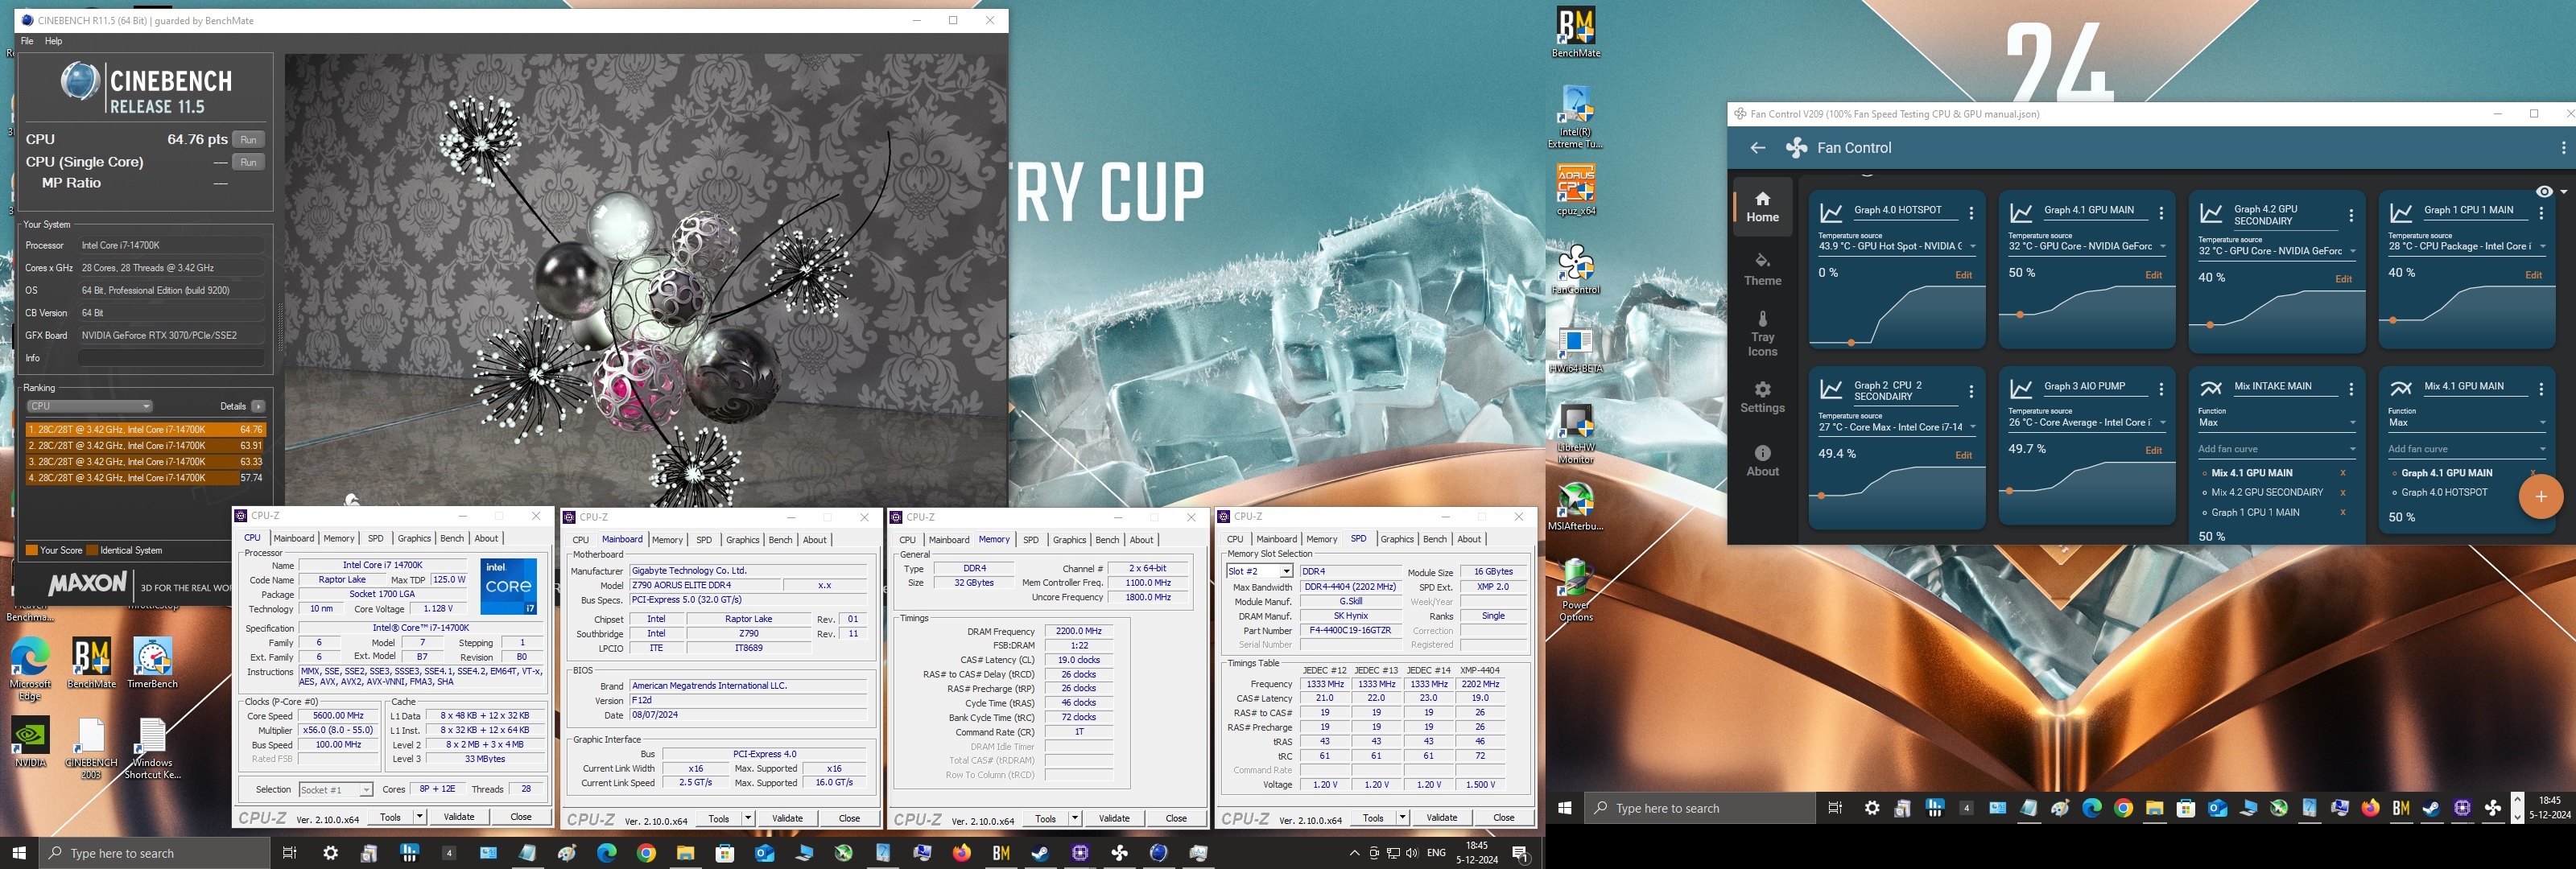The width and height of the screenshot is (2576, 869).
Task: Switch to Bench tab in CPU-Z showing Mainboard info
Action: [x=780, y=540]
